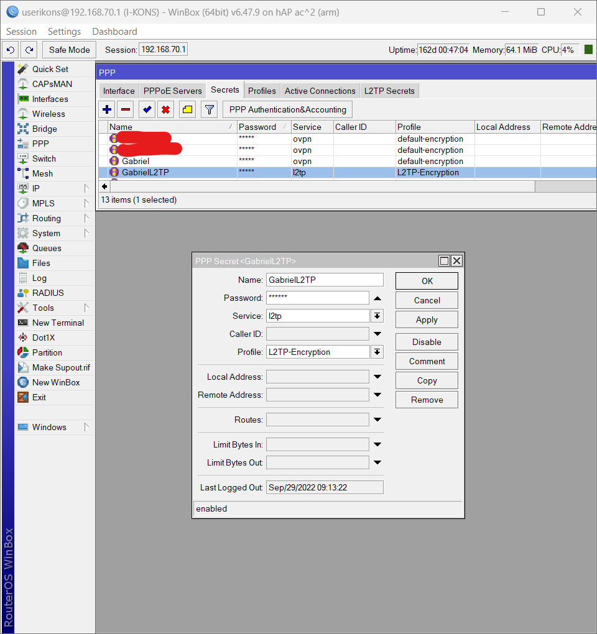Open the Service dropdown in PPP Secret dialog
The width and height of the screenshot is (597, 634).
point(378,316)
